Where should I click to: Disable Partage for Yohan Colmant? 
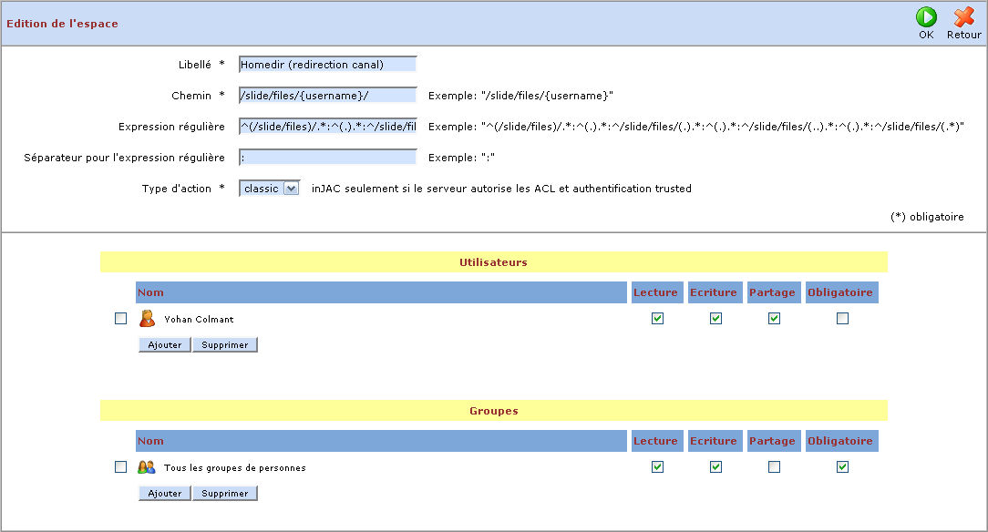774,319
